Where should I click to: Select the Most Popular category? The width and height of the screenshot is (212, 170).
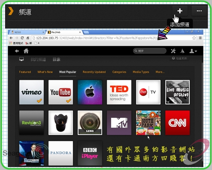click(x=67, y=72)
